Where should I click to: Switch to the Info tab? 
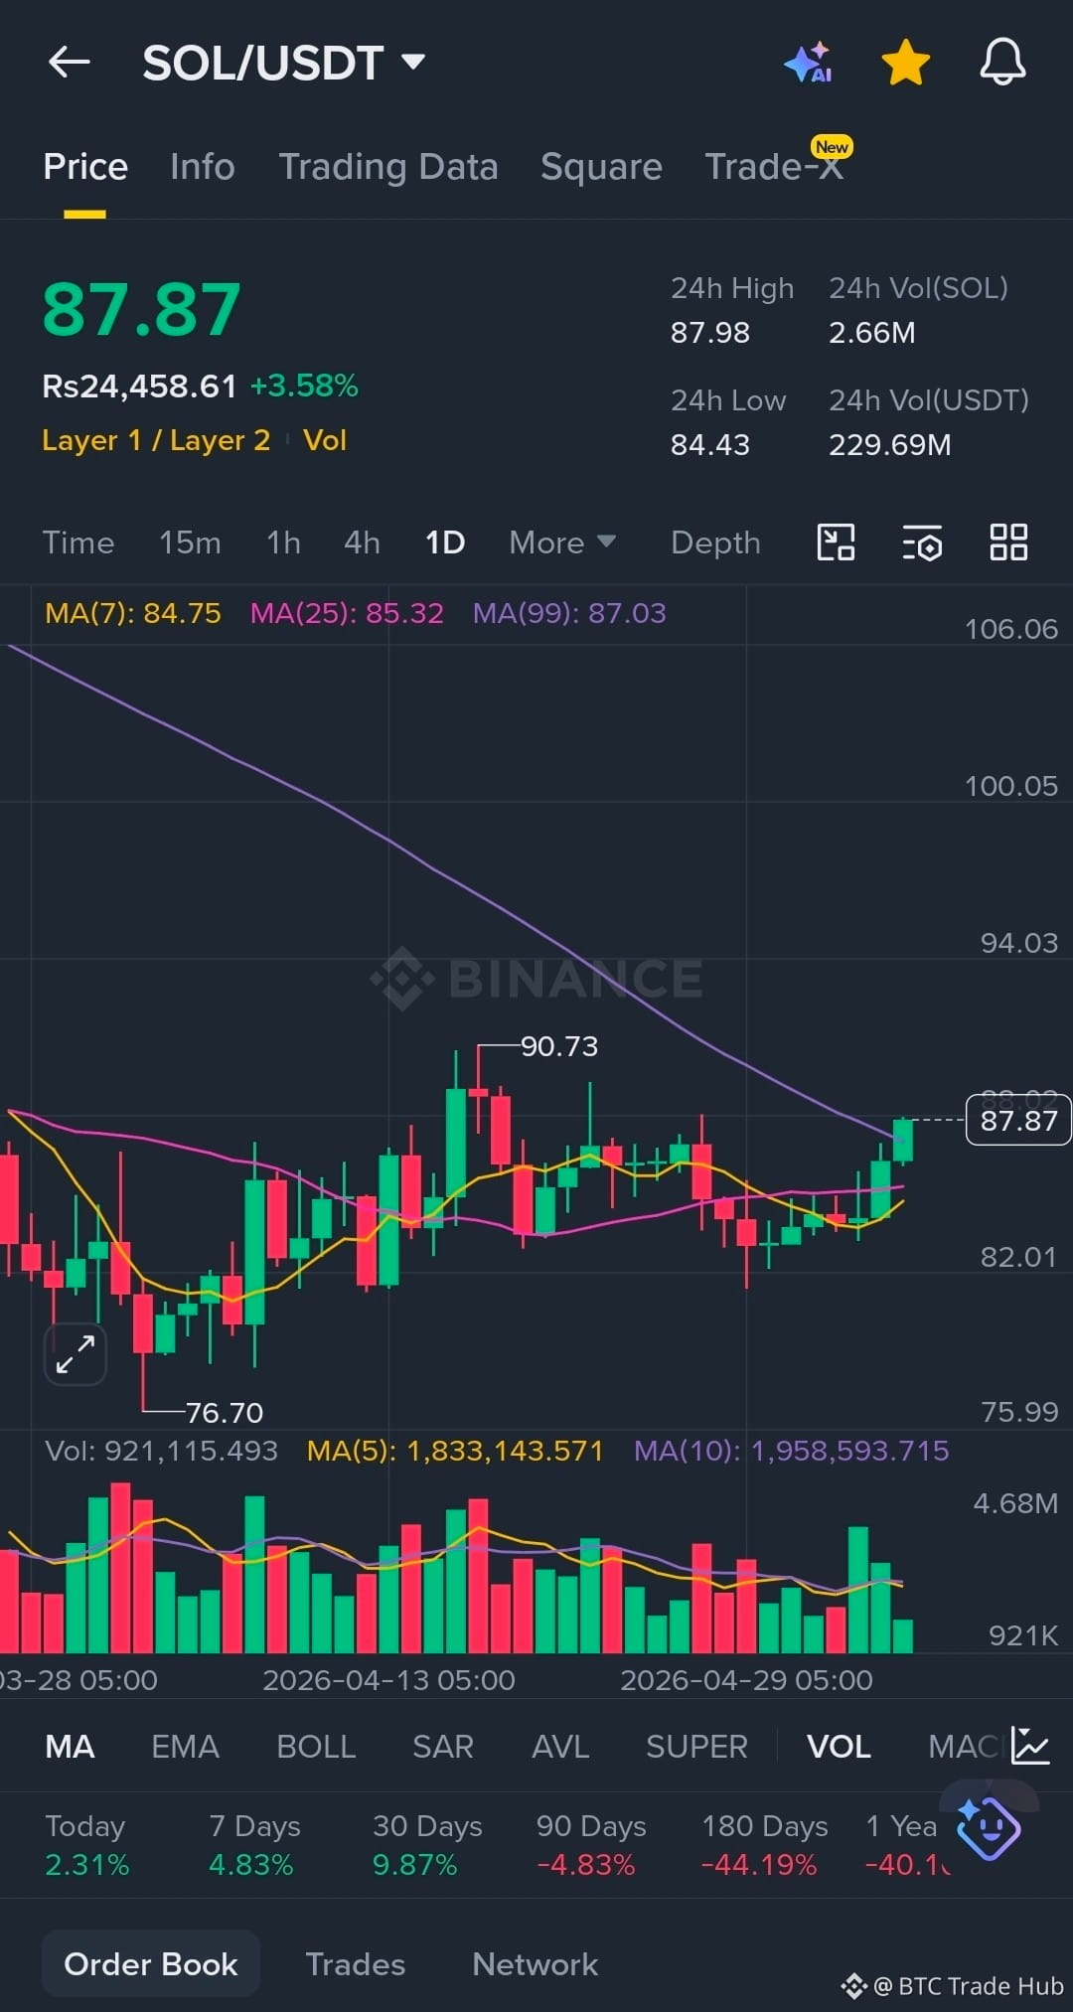point(203,167)
